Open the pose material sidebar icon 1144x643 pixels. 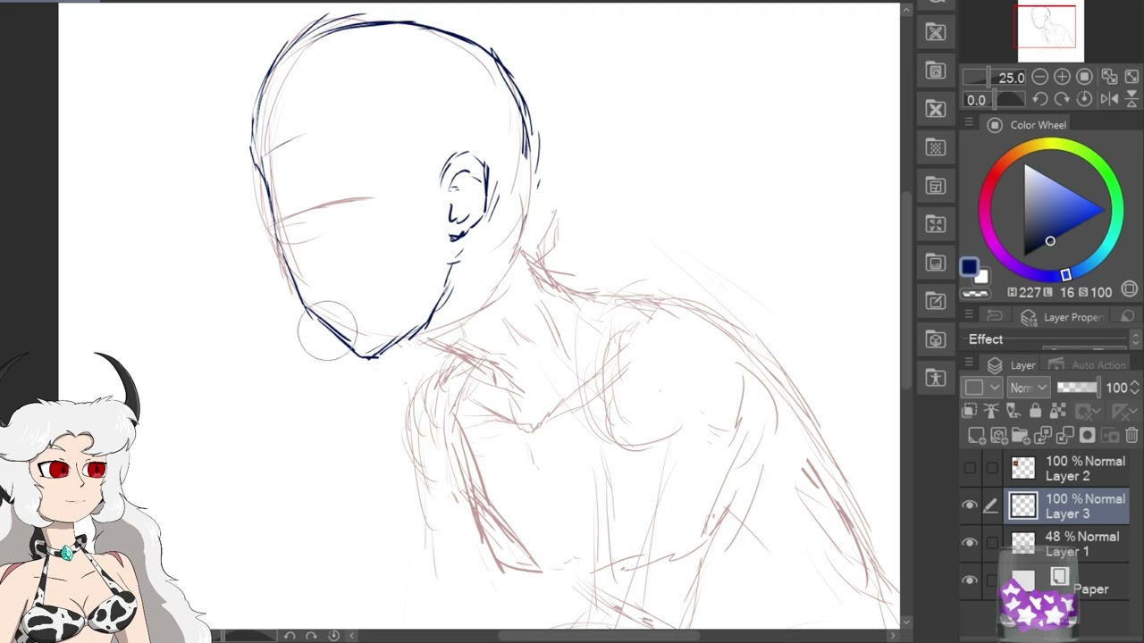coord(936,378)
